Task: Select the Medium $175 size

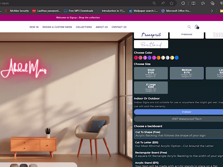Action: pos(187,73)
